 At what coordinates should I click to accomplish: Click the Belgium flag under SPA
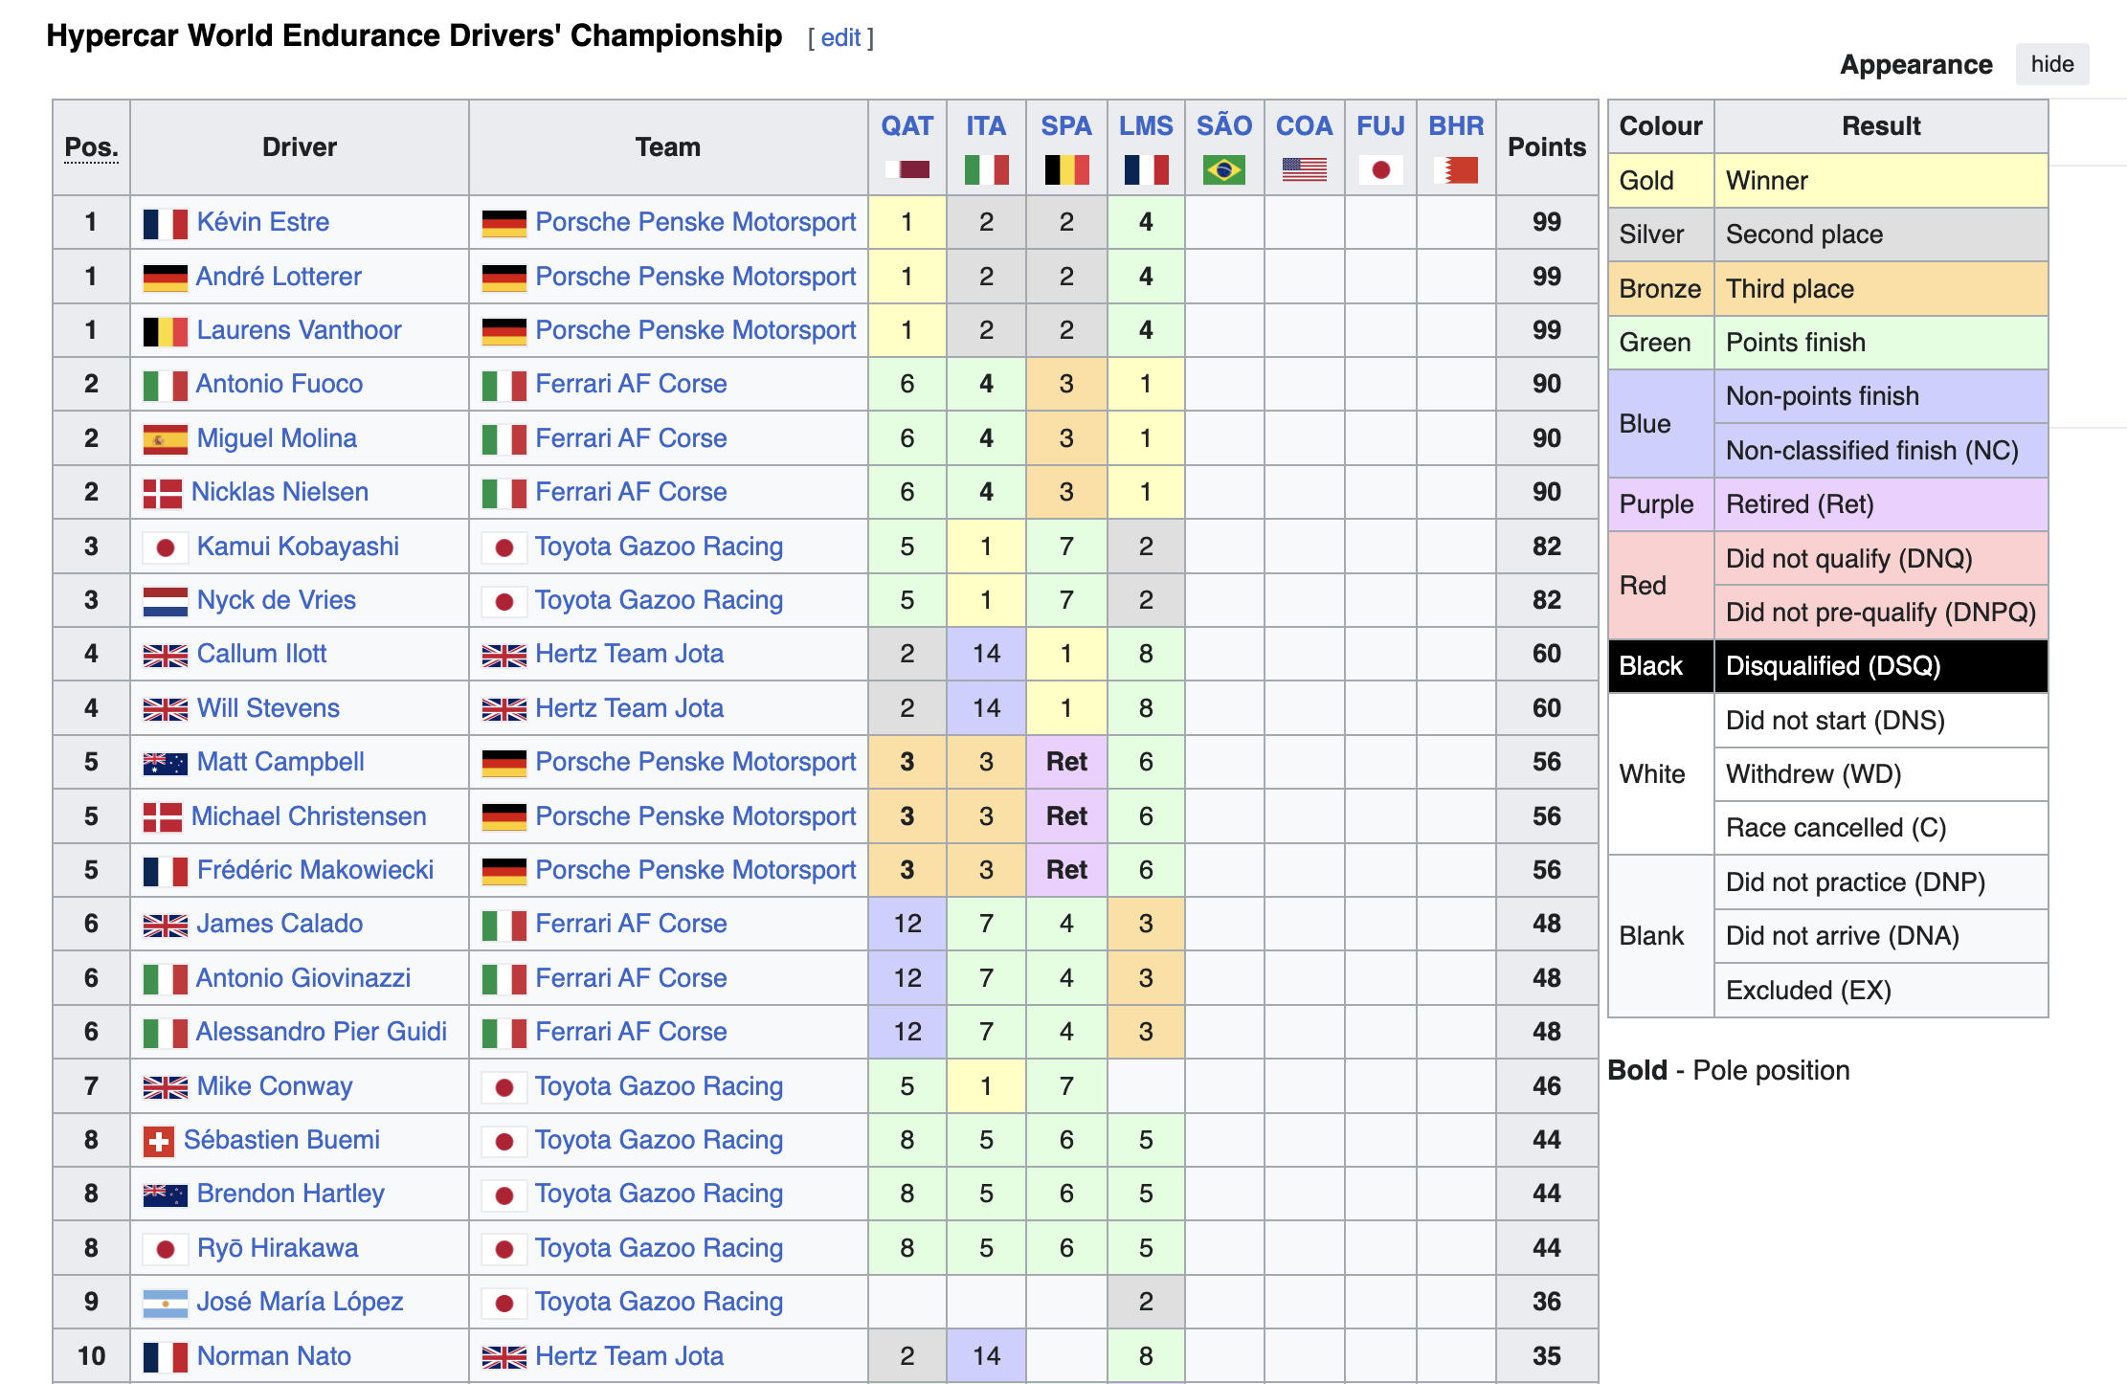(x=1066, y=169)
